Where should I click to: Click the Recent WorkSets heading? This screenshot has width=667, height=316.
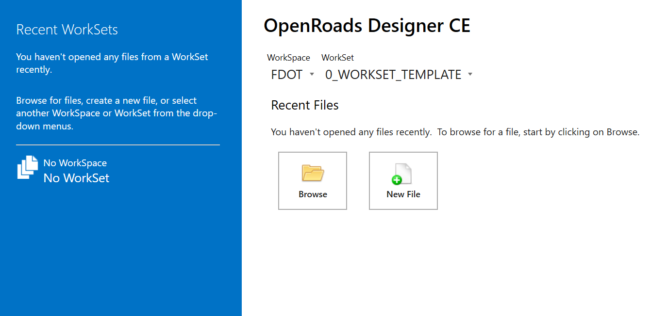[67, 30]
